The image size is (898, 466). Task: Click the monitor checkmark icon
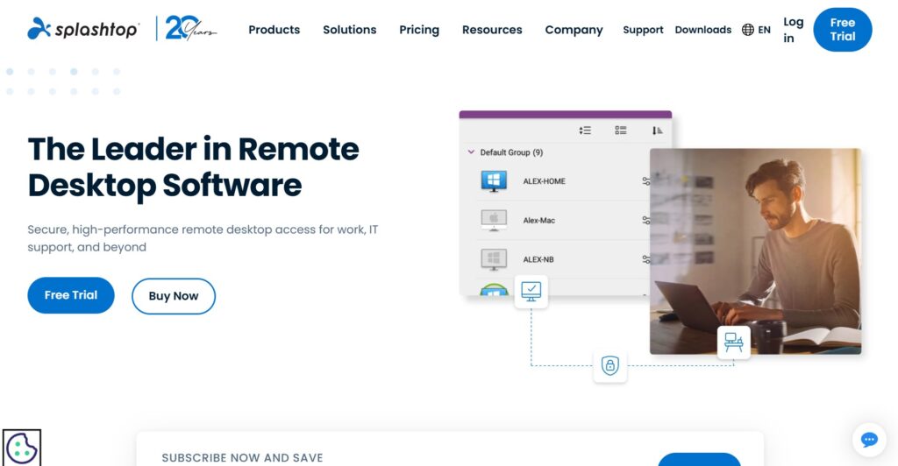(x=531, y=292)
